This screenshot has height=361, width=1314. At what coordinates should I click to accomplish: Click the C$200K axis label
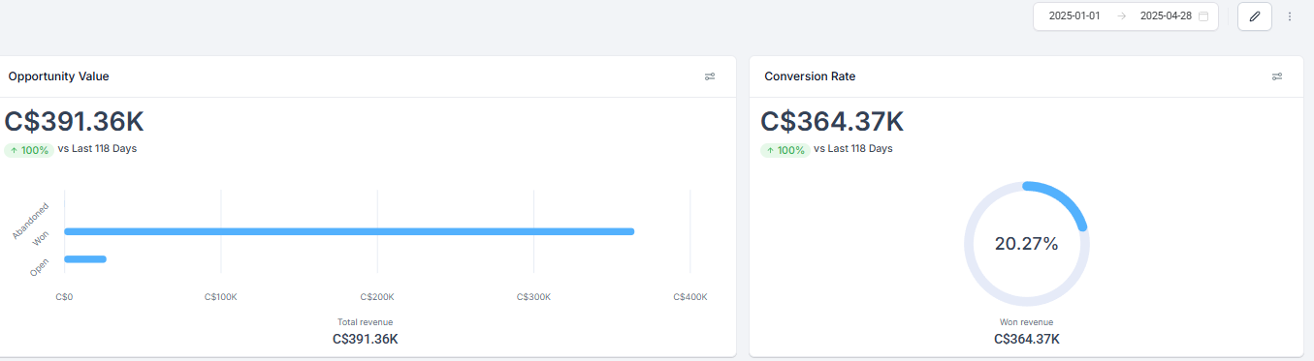point(377,297)
